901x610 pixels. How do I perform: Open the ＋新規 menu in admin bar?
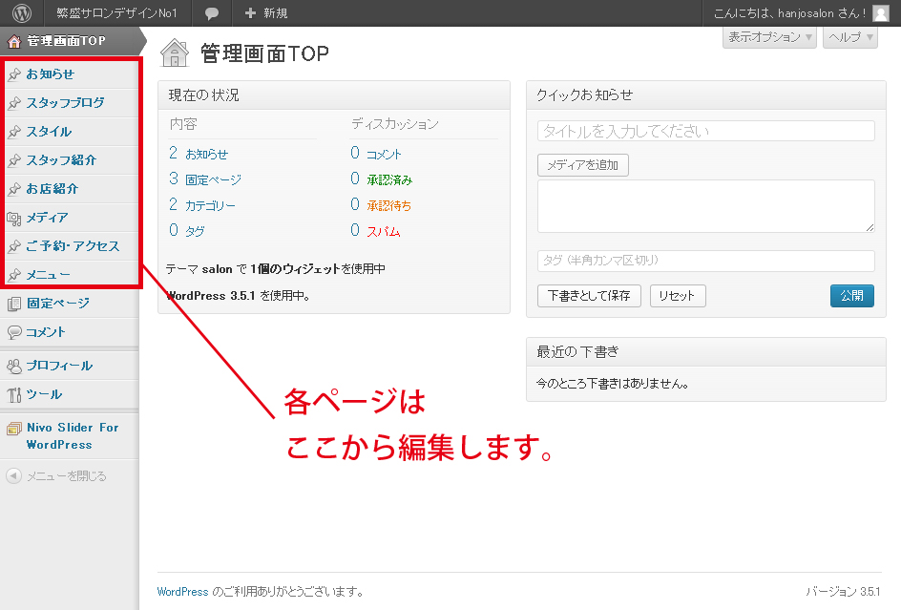click(x=265, y=13)
